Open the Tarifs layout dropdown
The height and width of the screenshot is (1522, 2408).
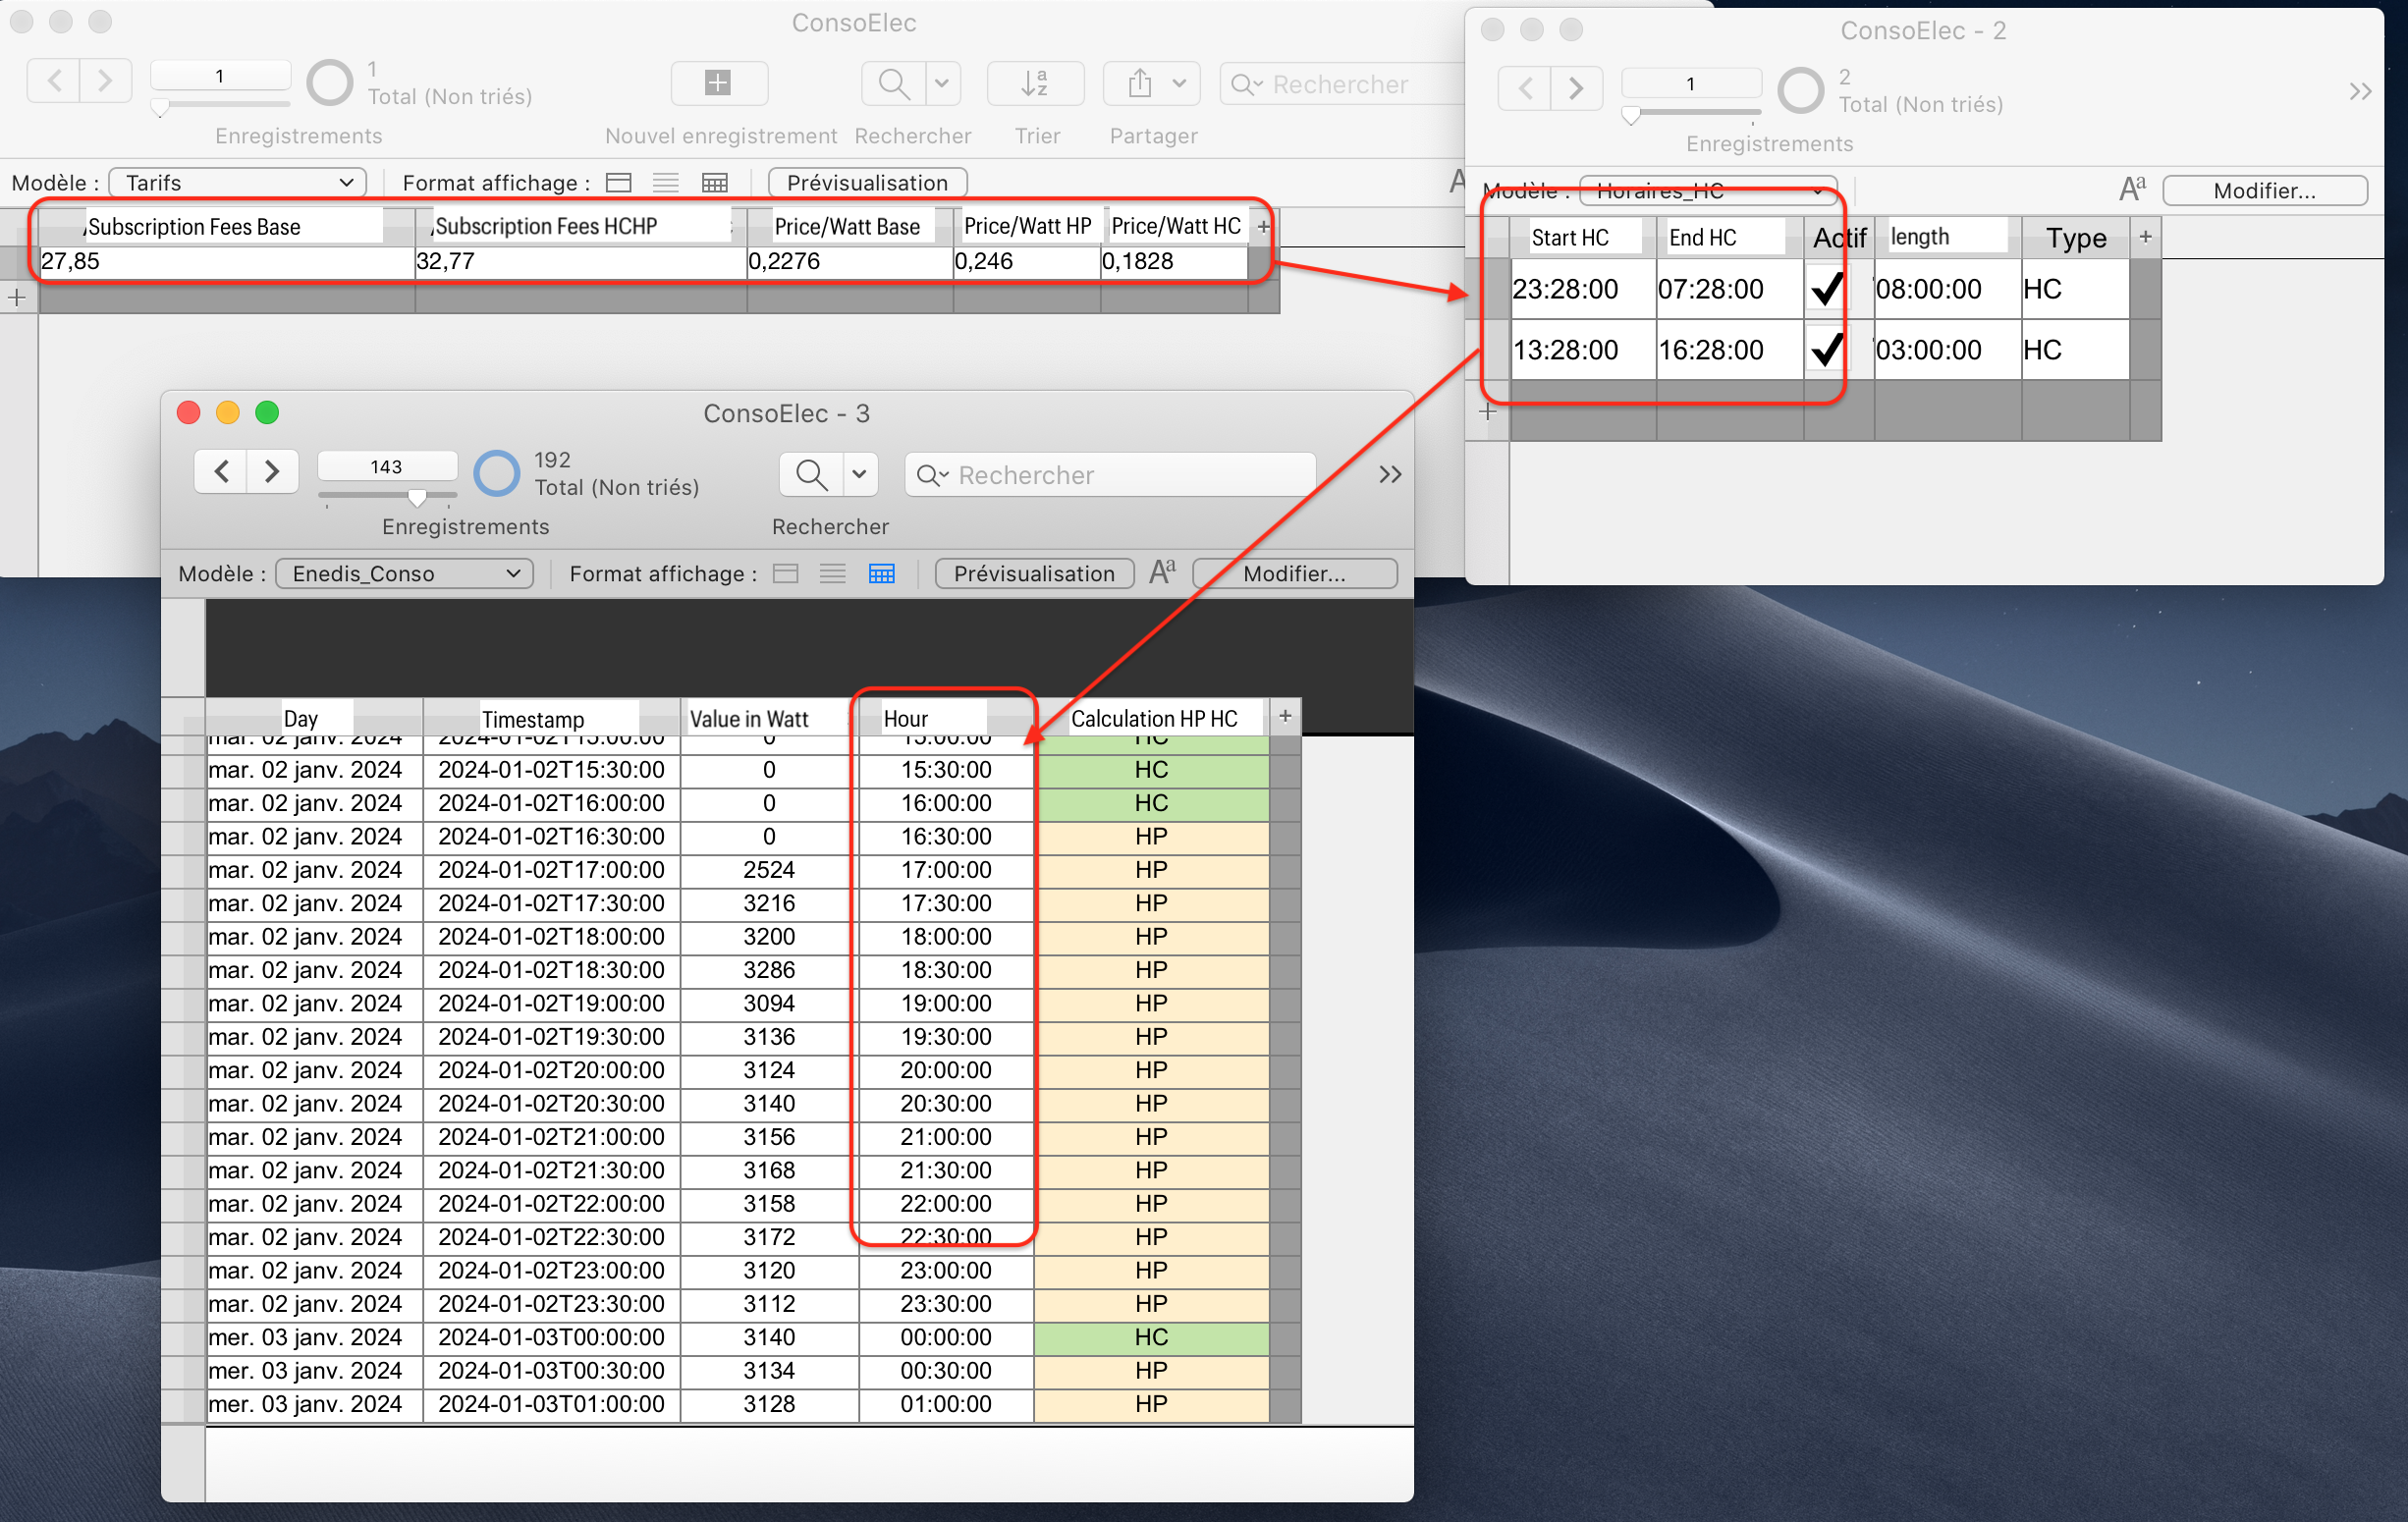click(x=237, y=183)
